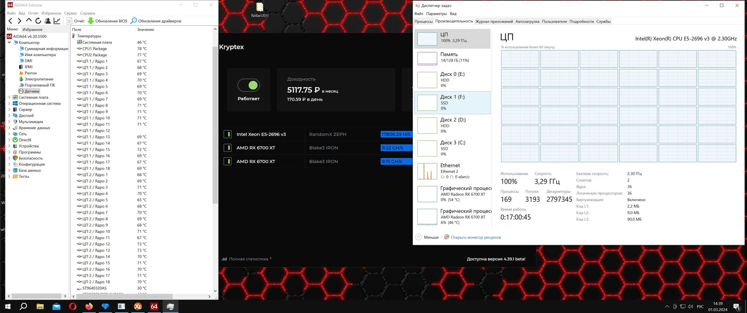
Task: Select Безопасность in the AIDA64 tree
Action: click(x=28, y=158)
